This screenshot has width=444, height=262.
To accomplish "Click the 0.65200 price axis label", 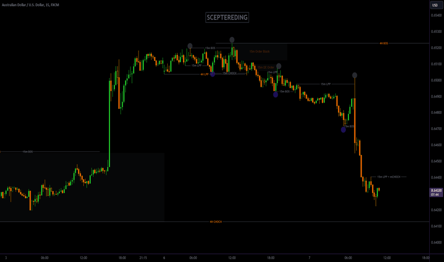I will (x=436, y=48).
